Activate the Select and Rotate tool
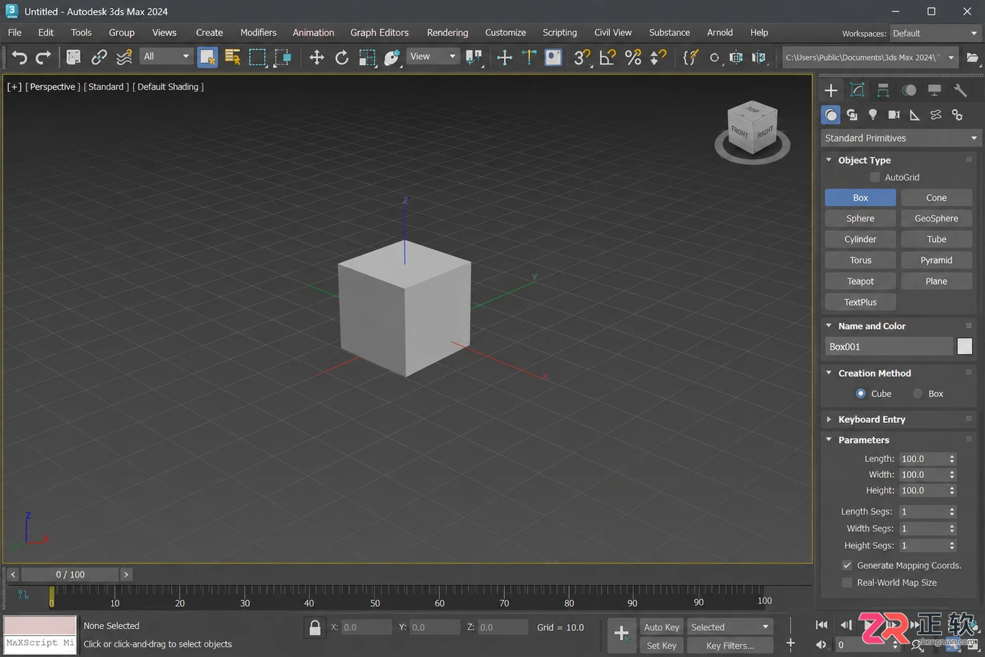This screenshot has height=657, width=985. coord(342,57)
